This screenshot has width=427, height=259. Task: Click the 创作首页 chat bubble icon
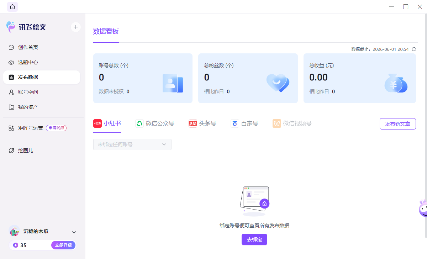(11, 47)
